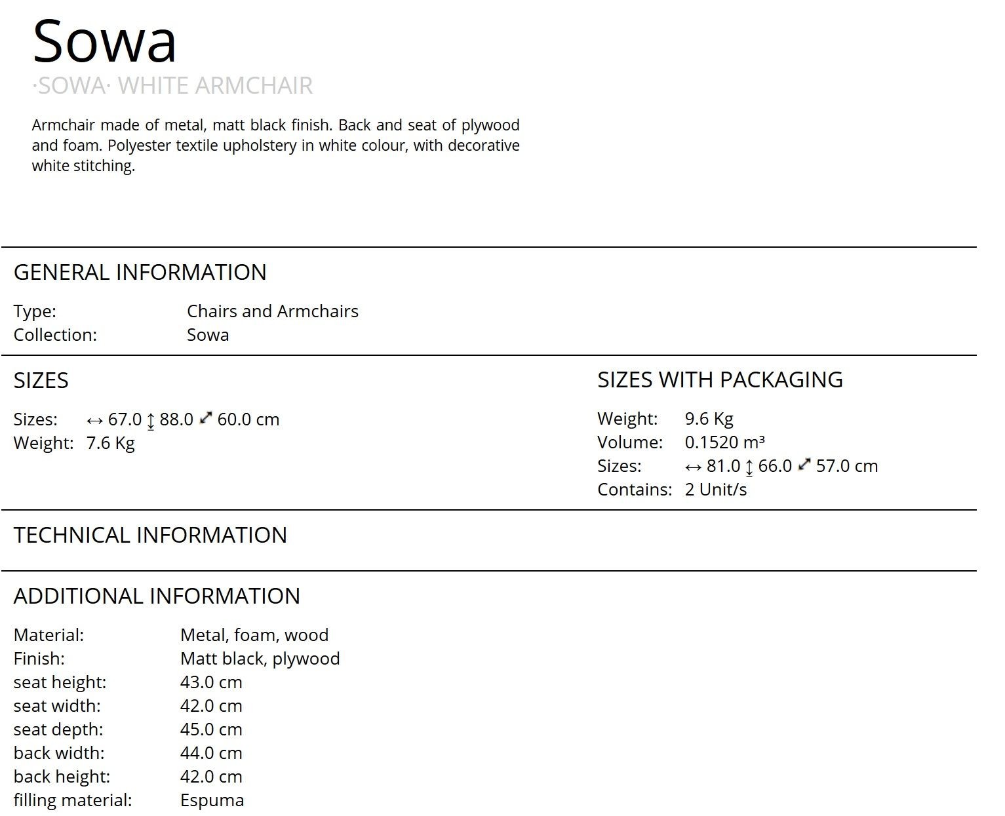The height and width of the screenshot is (816, 1005).
Task: Click the Volume: label
Action: 630,442
